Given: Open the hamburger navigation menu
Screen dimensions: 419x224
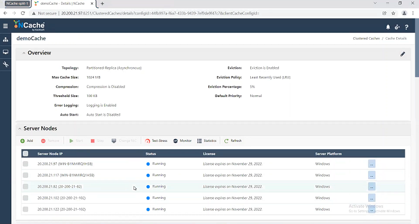Looking at the screenshot, I should (x=5, y=26).
